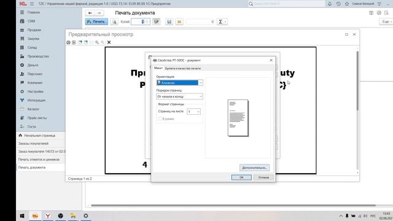Open the history clock icon

pyautogui.click(x=338, y=4)
